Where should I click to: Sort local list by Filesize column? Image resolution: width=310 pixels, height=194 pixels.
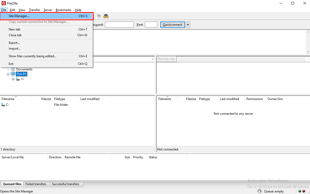click(x=42, y=99)
